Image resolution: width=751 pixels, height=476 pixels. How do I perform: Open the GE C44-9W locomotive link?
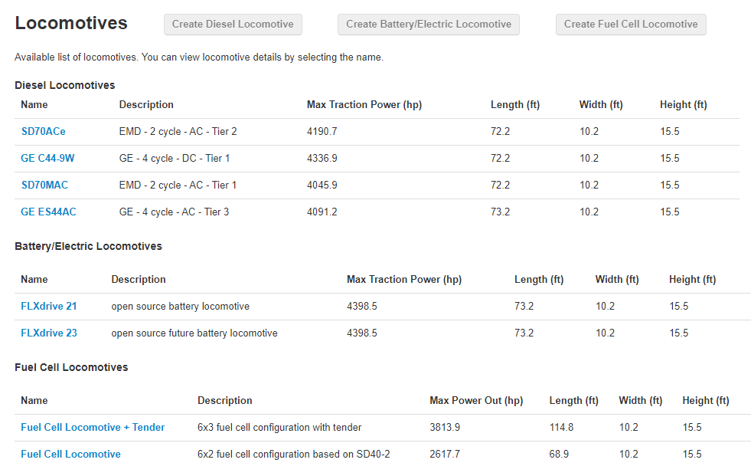point(47,158)
